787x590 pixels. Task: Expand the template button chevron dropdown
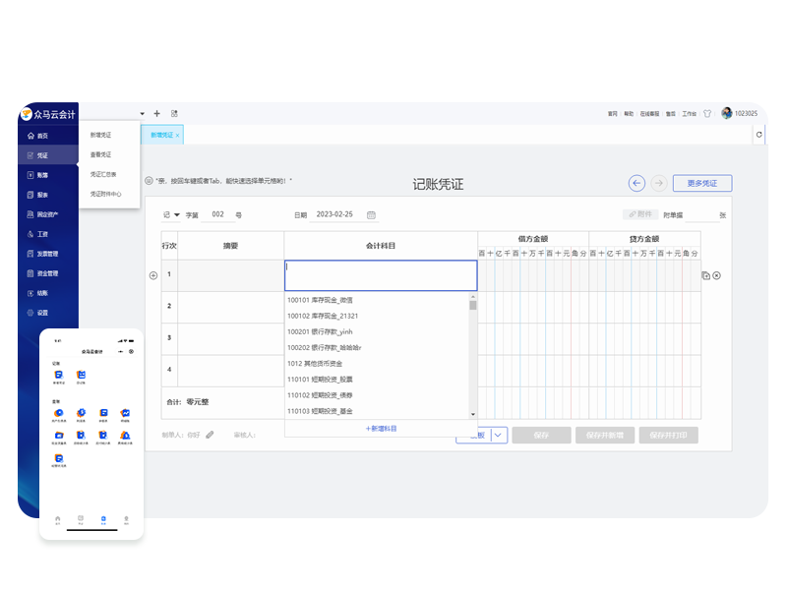point(499,435)
